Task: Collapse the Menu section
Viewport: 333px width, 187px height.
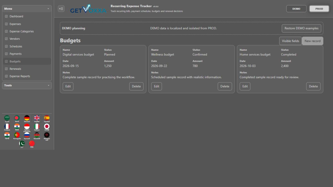Action: (27, 9)
